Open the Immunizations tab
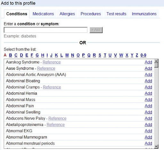The width and height of the screenshot is (164, 150). tap(144, 14)
